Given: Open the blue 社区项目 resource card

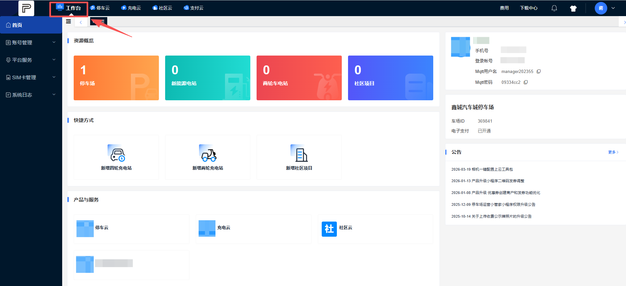Looking at the screenshot, I should tap(390, 78).
